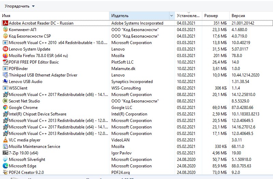Image resolution: width=273 pixels, height=179 pixels.
Task: Select the Код Безопасности CSP name text
Action: tap(30, 36)
